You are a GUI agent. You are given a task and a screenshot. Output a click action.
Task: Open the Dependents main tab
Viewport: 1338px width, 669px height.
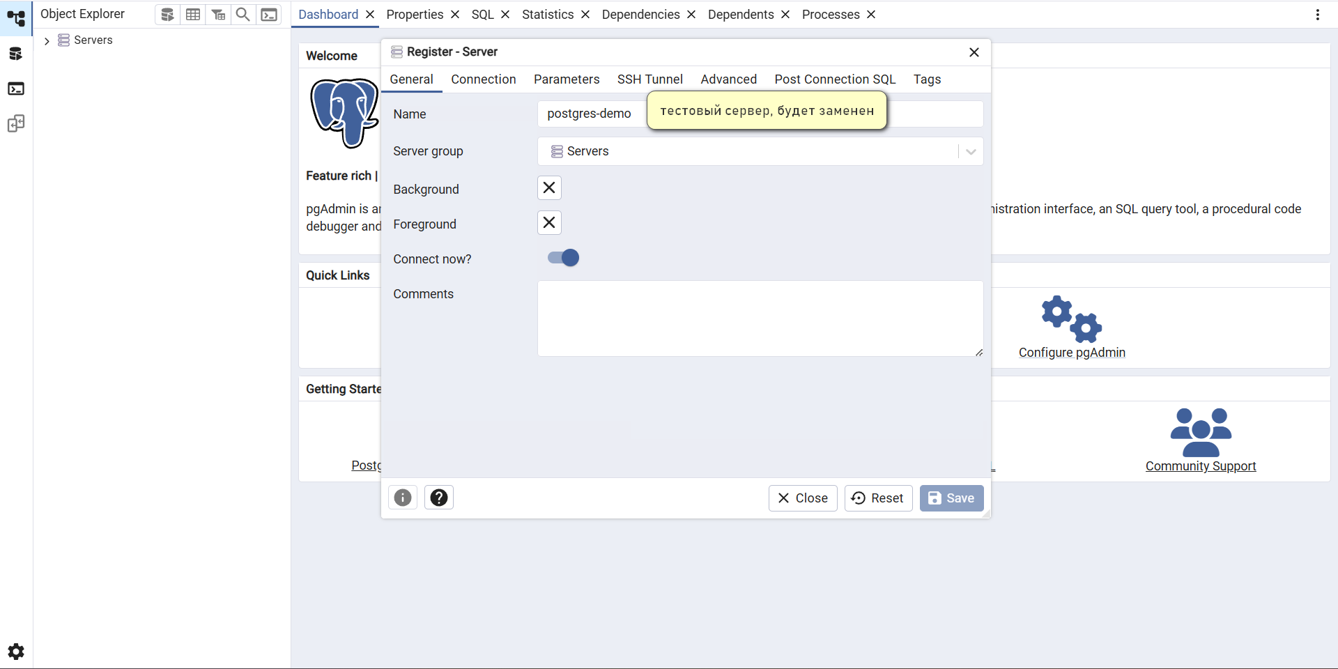pos(741,15)
